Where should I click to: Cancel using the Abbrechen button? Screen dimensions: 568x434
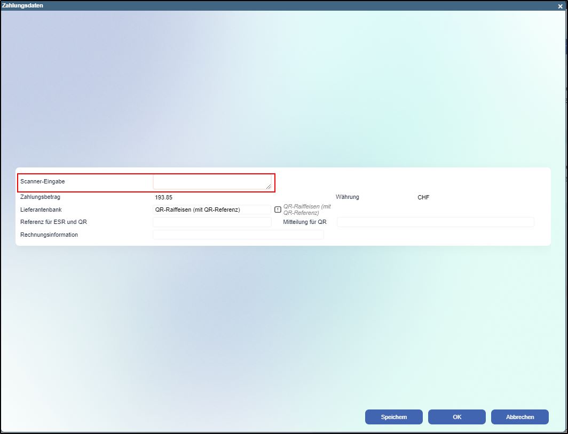click(519, 417)
